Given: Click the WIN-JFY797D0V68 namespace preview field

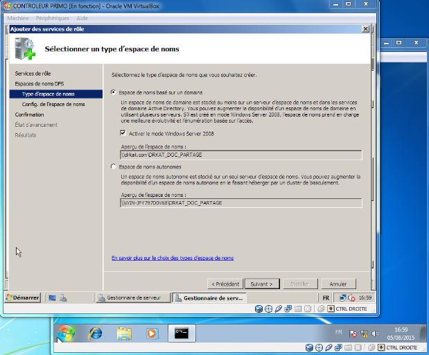Looking at the screenshot, I should (x=240, y=203).
